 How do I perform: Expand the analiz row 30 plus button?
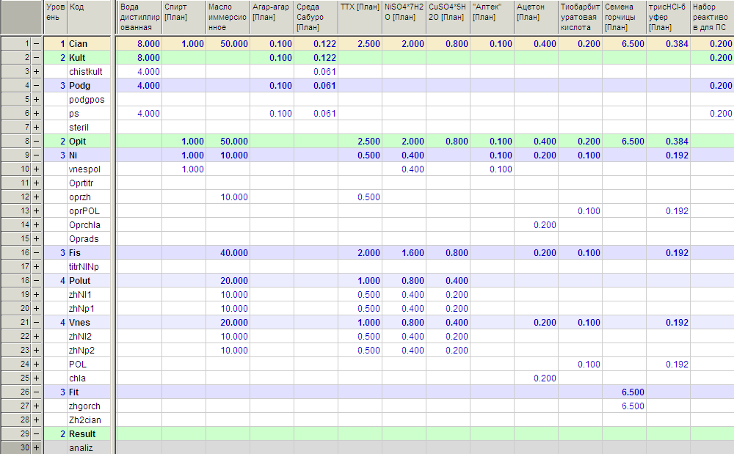click(x=37, y=448)
